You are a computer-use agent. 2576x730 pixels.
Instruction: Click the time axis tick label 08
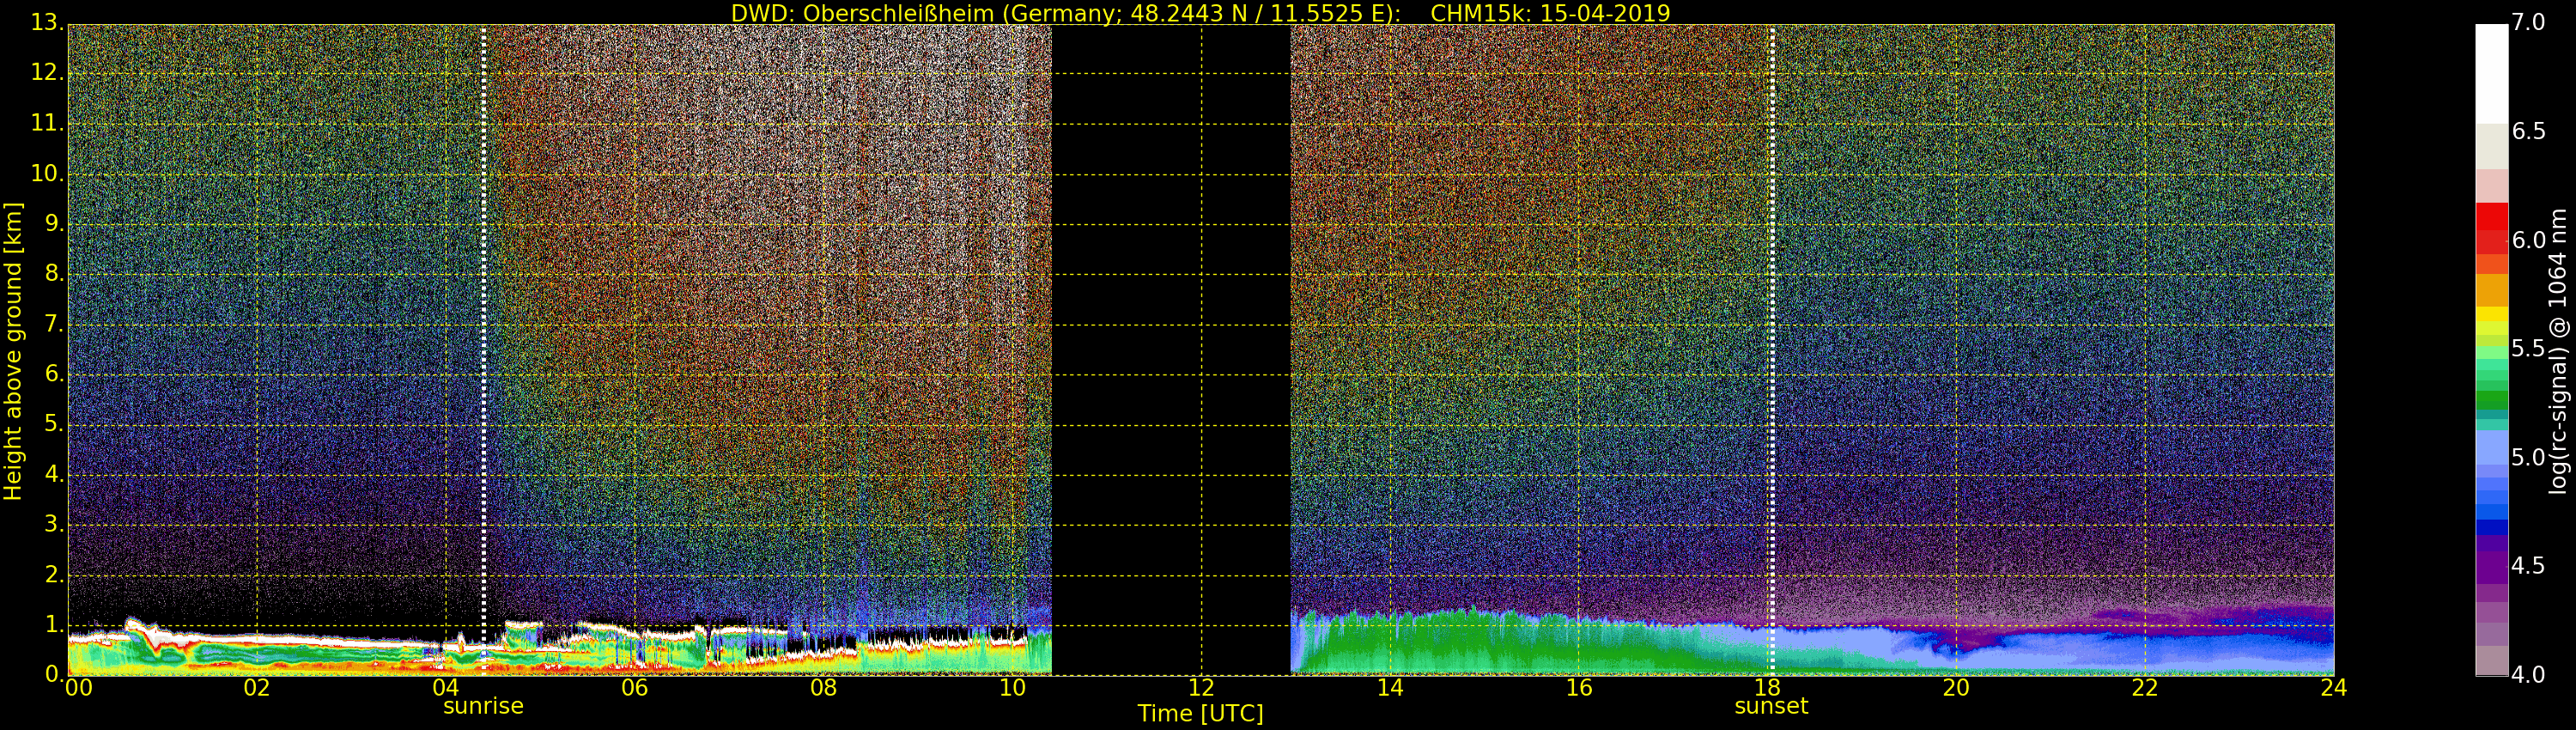(x=823, y=688)
